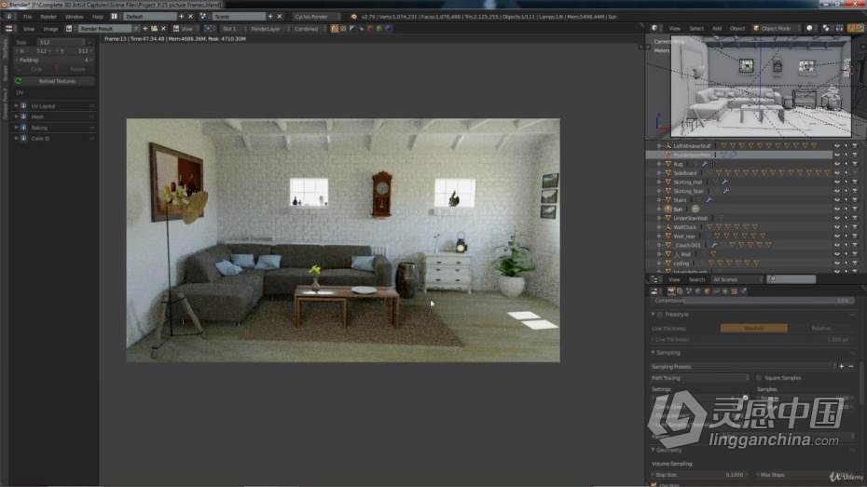
Task: Open the Image menu in image editor
Action: click(50, 29)
